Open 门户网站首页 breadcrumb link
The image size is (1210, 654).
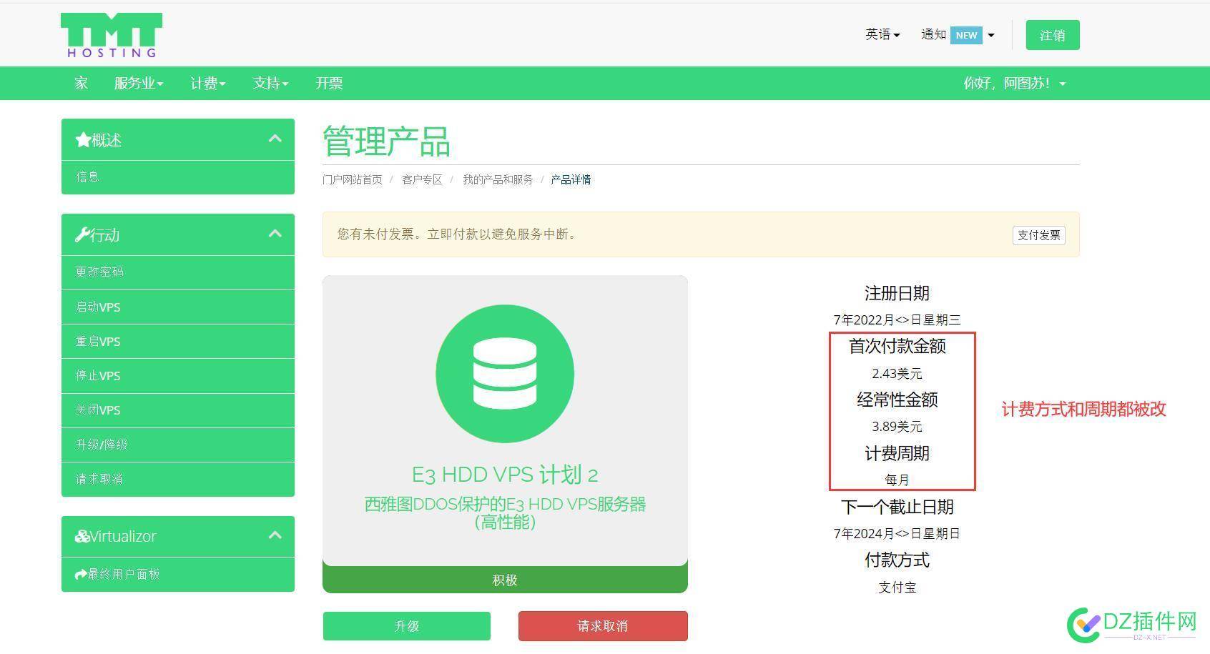tap(352, 179)
